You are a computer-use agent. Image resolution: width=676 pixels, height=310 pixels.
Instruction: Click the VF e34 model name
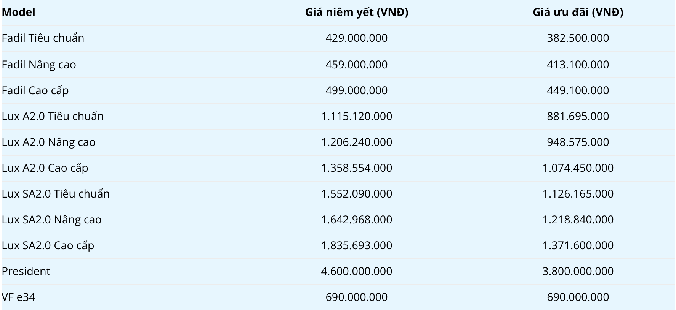[x=19, y=297]
